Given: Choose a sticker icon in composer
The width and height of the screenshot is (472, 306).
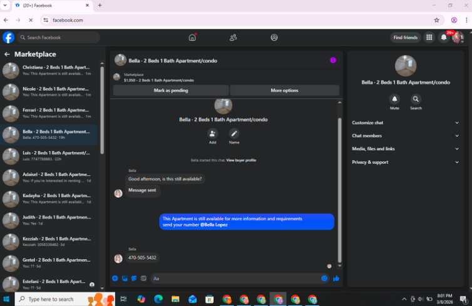Looking at the screenshot, I should click(x=134, y=278).
